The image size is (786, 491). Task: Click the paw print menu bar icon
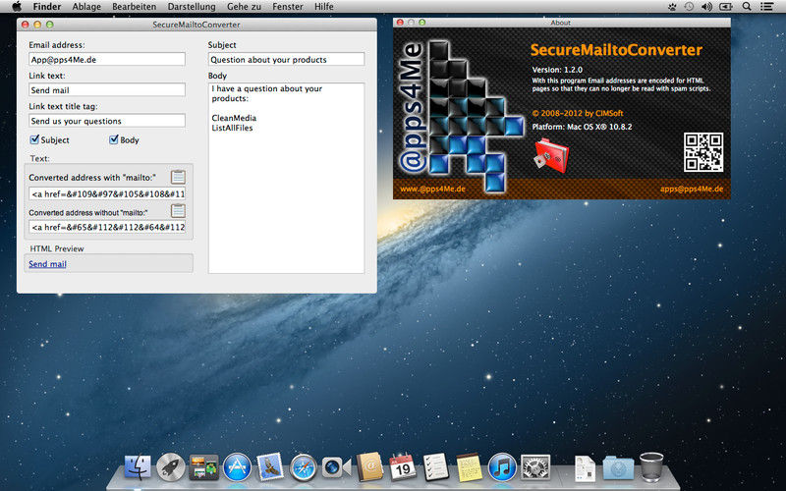tap(672, 7)
